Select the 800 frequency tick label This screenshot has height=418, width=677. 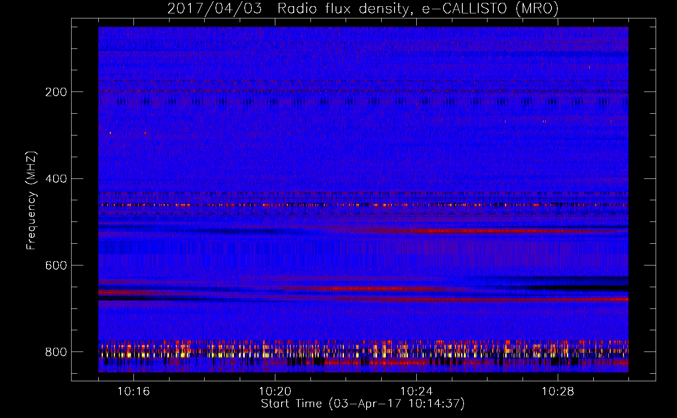point(56,352)
